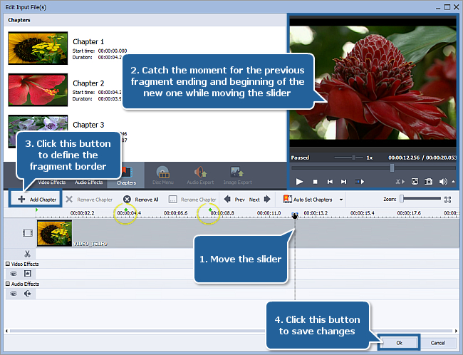
Task: Select Chapter 2 red hibiscus thumbnail
Action: [x=38, y=90]
